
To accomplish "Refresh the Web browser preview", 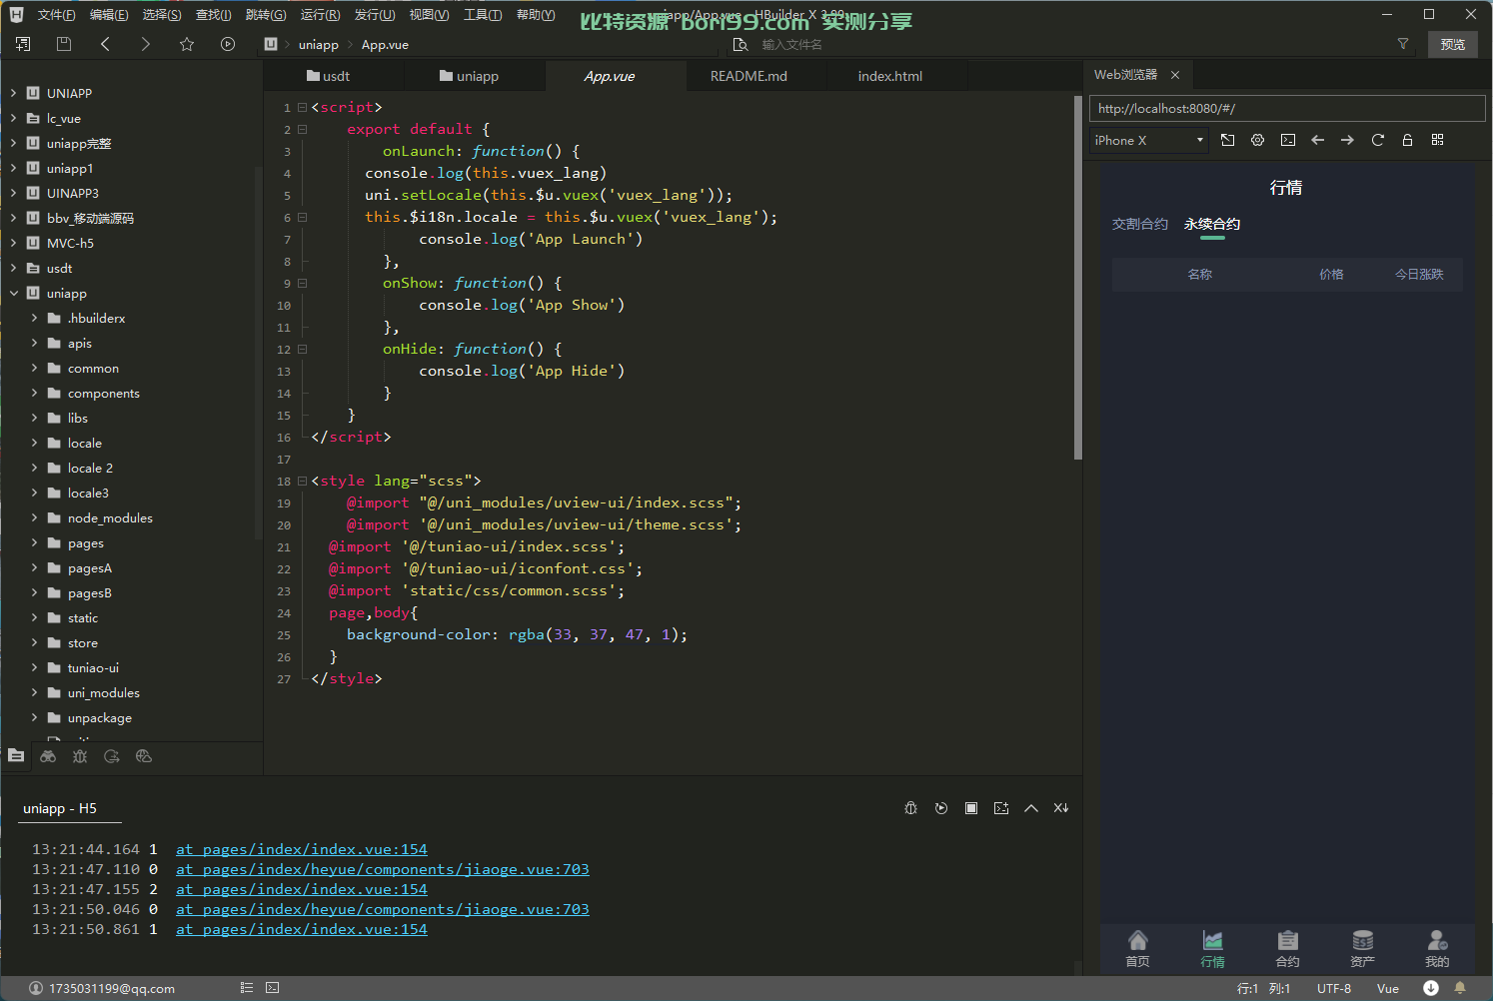I will click(1378, 140).
